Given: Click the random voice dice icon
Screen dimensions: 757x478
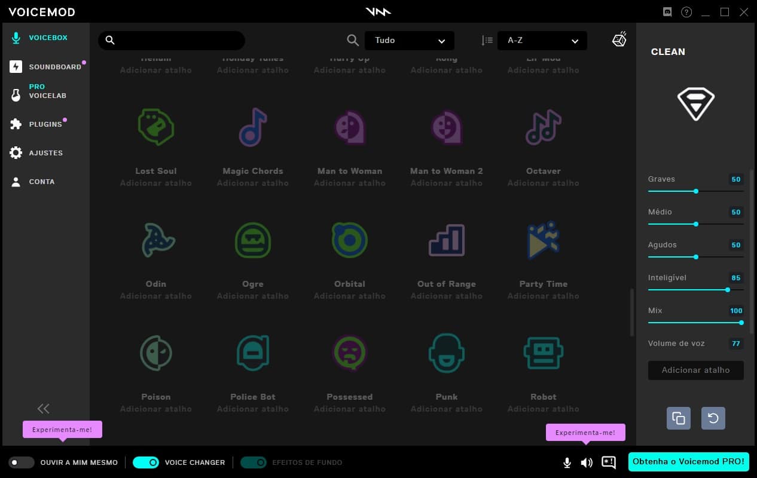Looking at the screenshot, I should pyautogui.click(x=619, y=40).
